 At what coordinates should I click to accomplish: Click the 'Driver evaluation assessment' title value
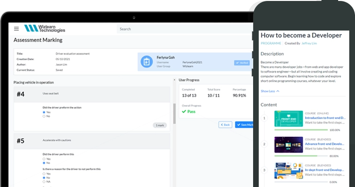tap(73, 54)
